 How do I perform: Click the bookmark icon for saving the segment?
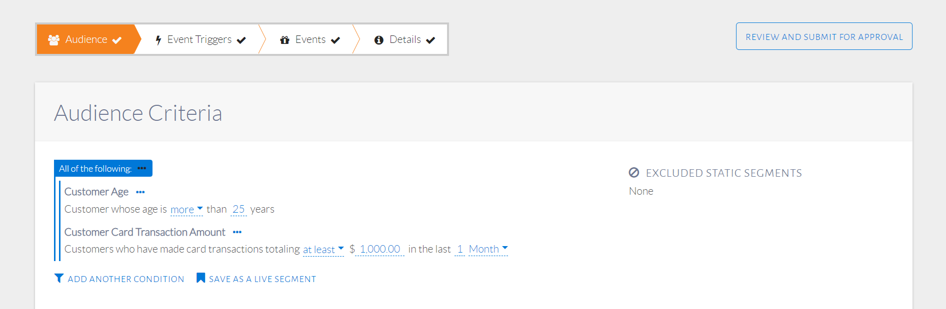pyautogui.click(x=200, y=278)
